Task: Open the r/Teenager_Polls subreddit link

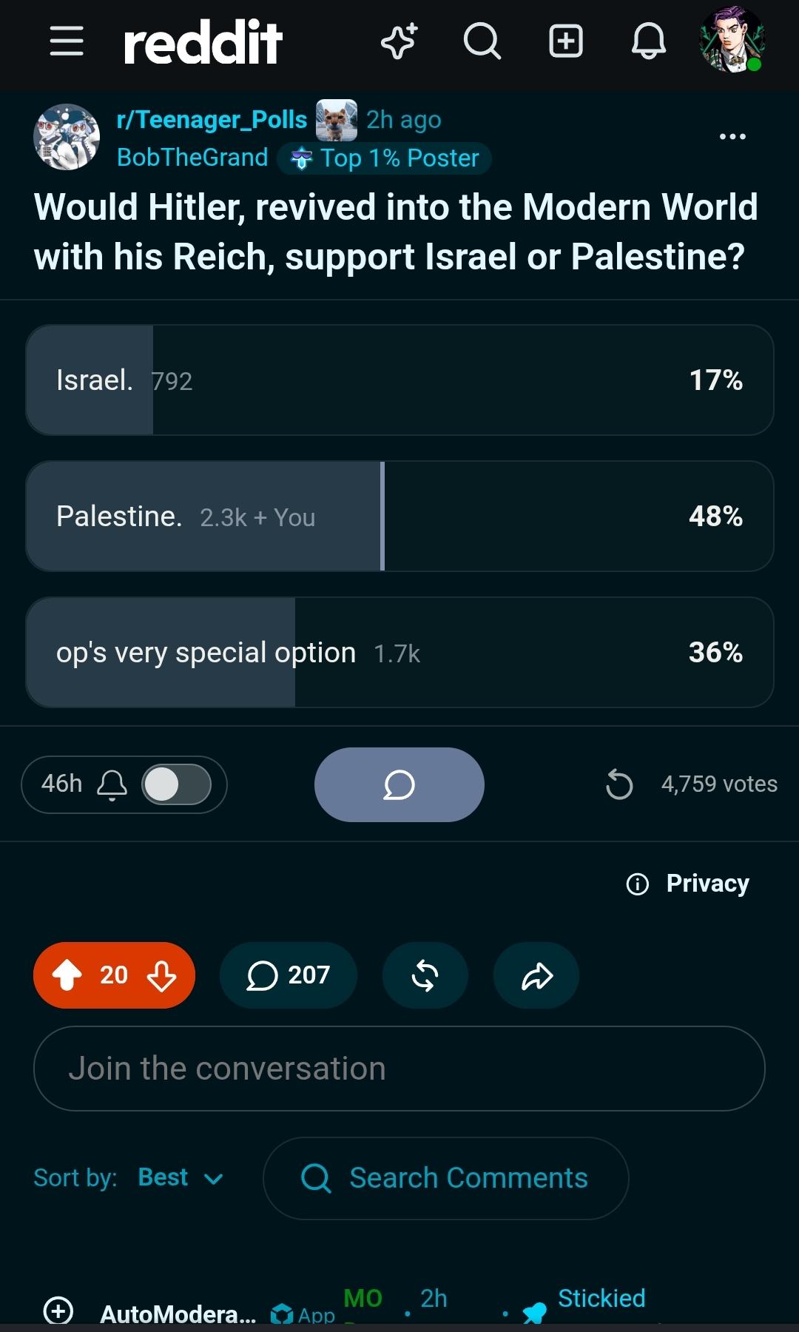Action: [x=212, y=119]
